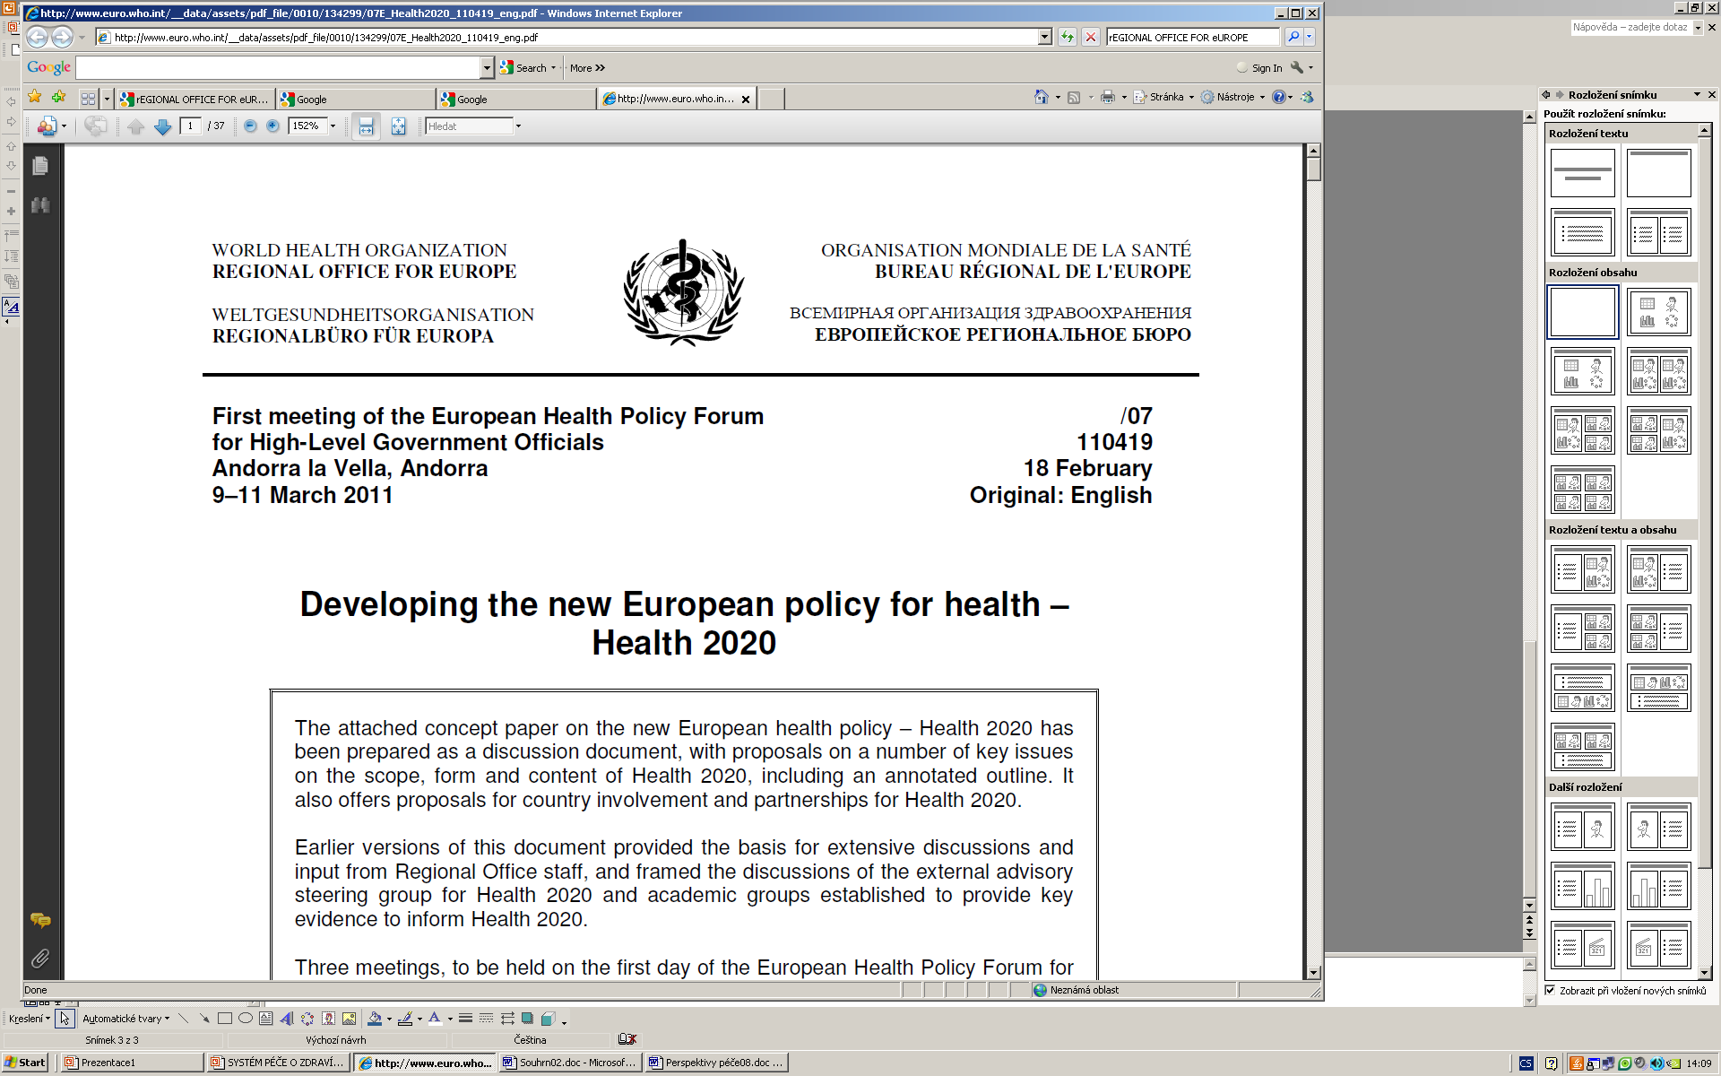Viewport: 1721px width, 1076px height.
Task: Open the Nástroje tools menu
Action: [x=1233, y=97]
